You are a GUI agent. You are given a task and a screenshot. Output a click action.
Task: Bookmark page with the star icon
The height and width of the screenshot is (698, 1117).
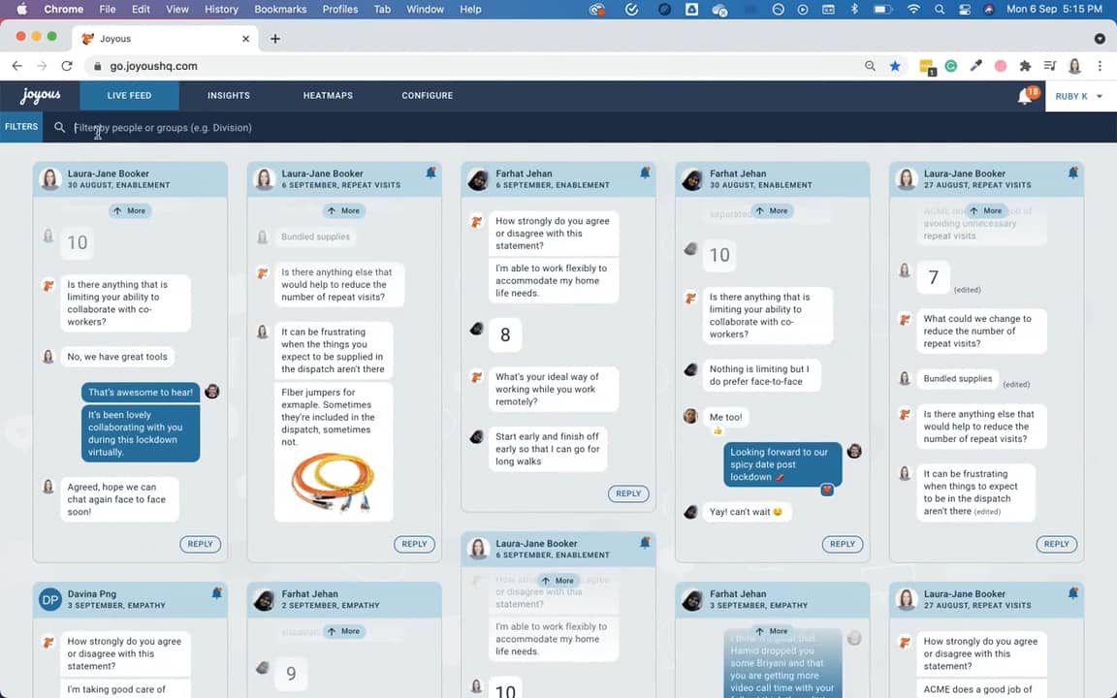[x=895, y=66]
